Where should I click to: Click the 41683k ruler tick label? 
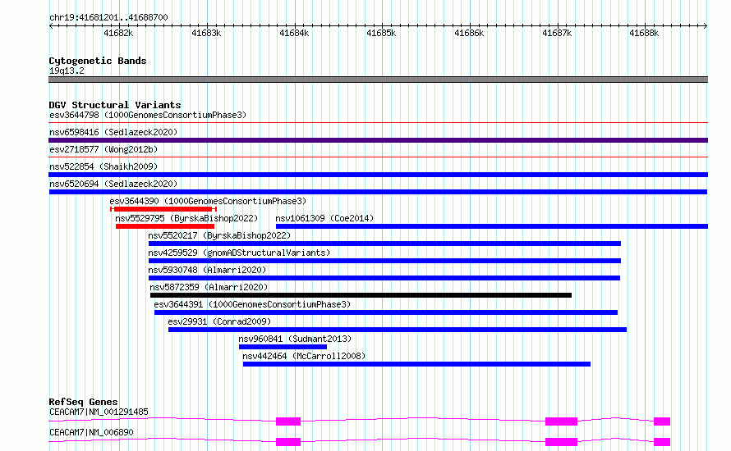click(206, 33)
